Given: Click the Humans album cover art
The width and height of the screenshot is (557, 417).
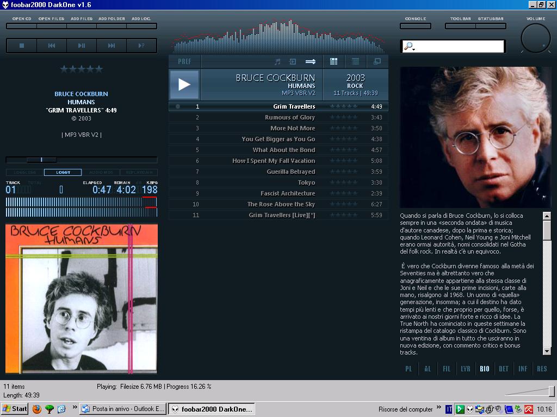Looking at the screenshot, I should pyautogui.click(x=82, y=299).
